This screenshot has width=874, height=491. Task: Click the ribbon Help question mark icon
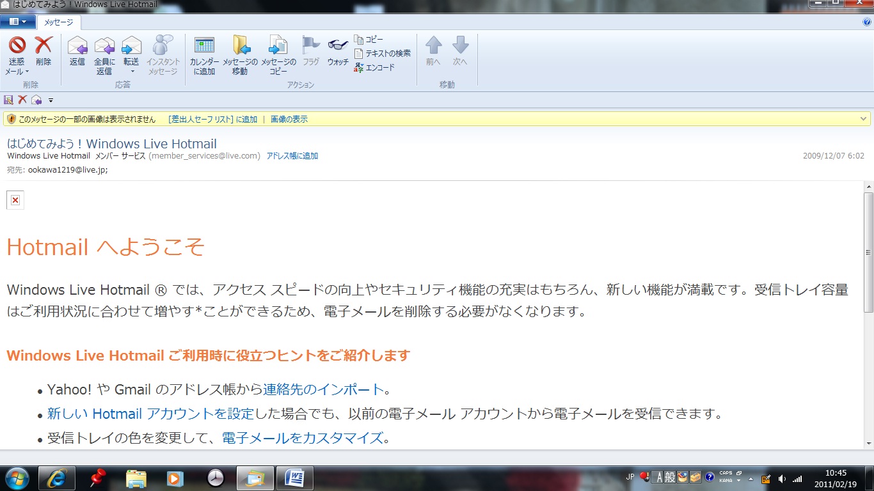point(867,22)
